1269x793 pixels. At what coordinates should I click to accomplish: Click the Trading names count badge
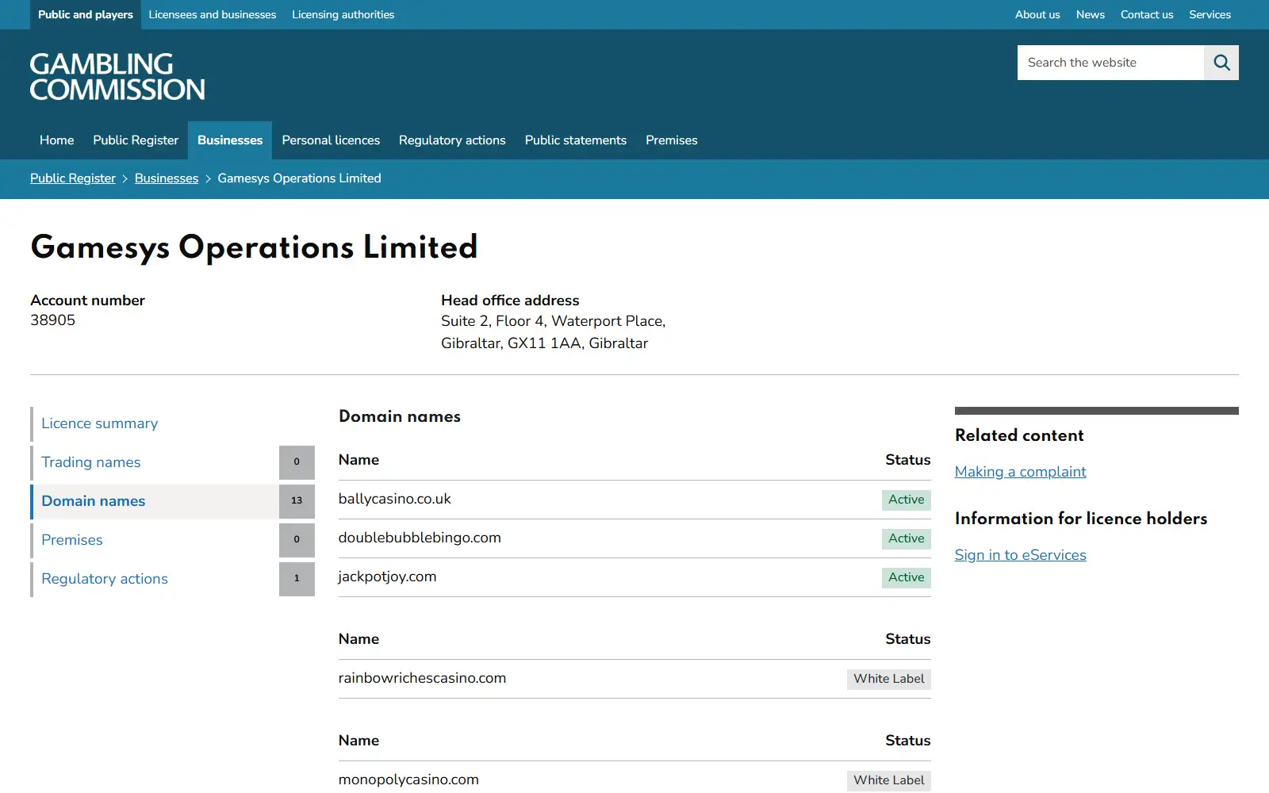point(297,462)
